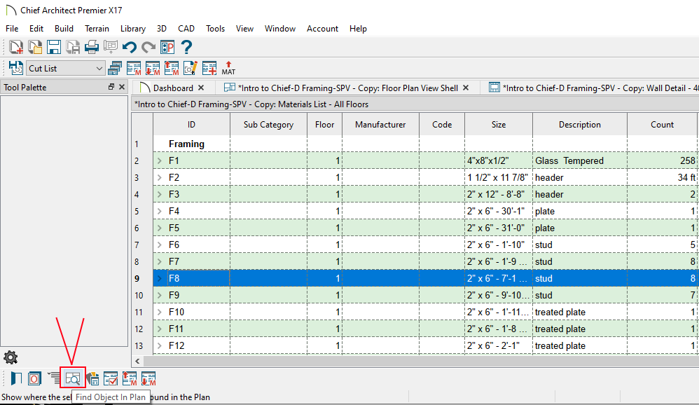Open the Cut List dropdown

pyautogui.click(x=98, y=68)
